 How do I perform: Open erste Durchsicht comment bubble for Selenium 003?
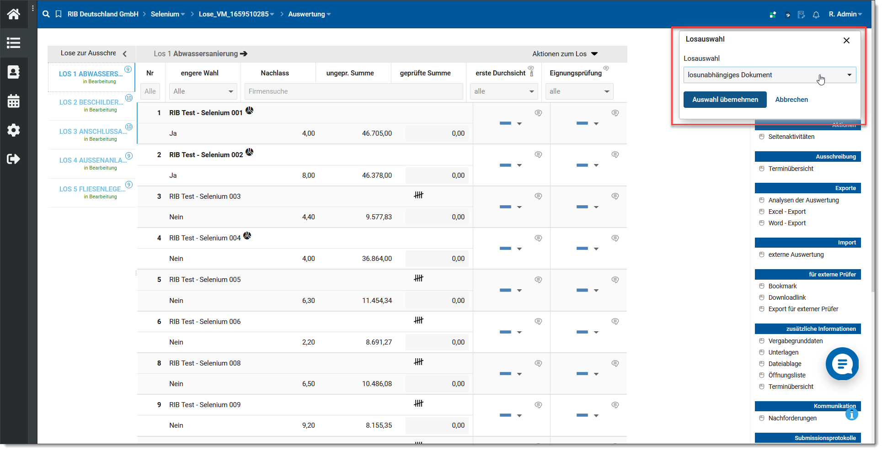pos(539,196)
